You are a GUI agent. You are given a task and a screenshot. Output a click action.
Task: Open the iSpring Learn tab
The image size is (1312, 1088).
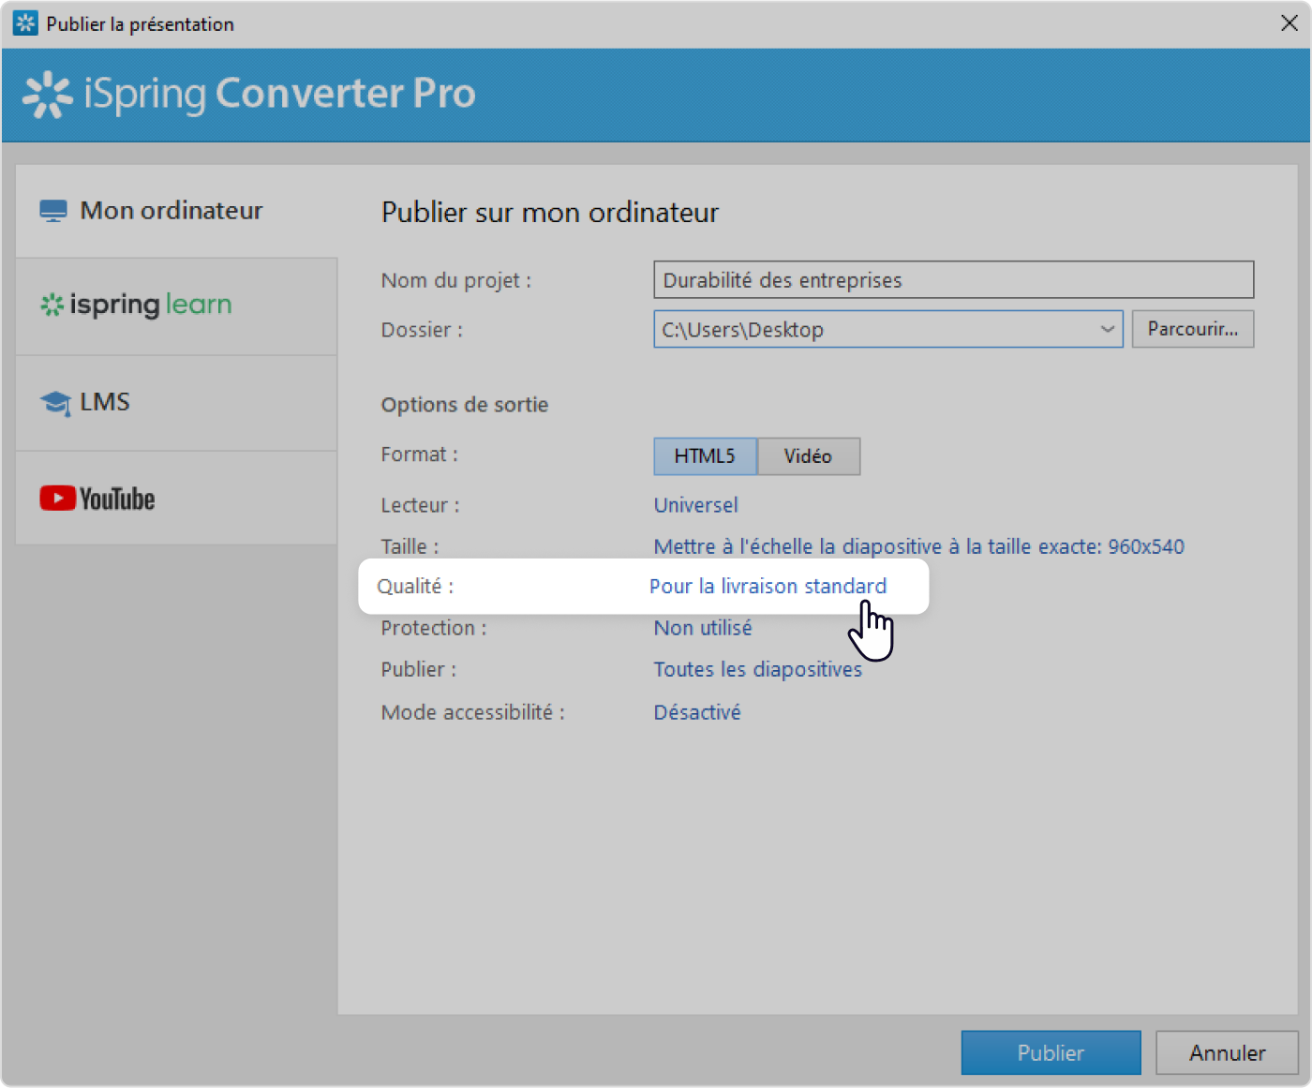tap(176, 306)
